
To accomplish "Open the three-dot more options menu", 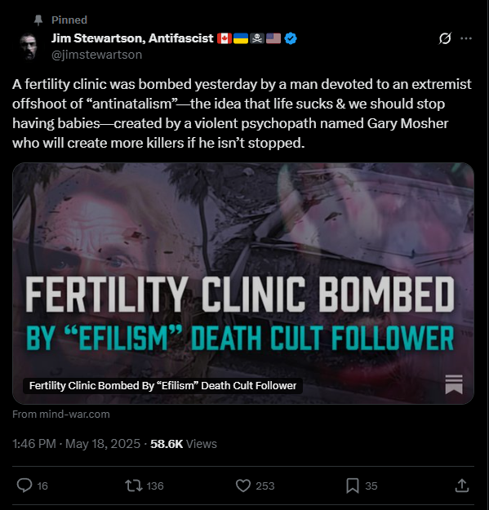I will (466, 38).
